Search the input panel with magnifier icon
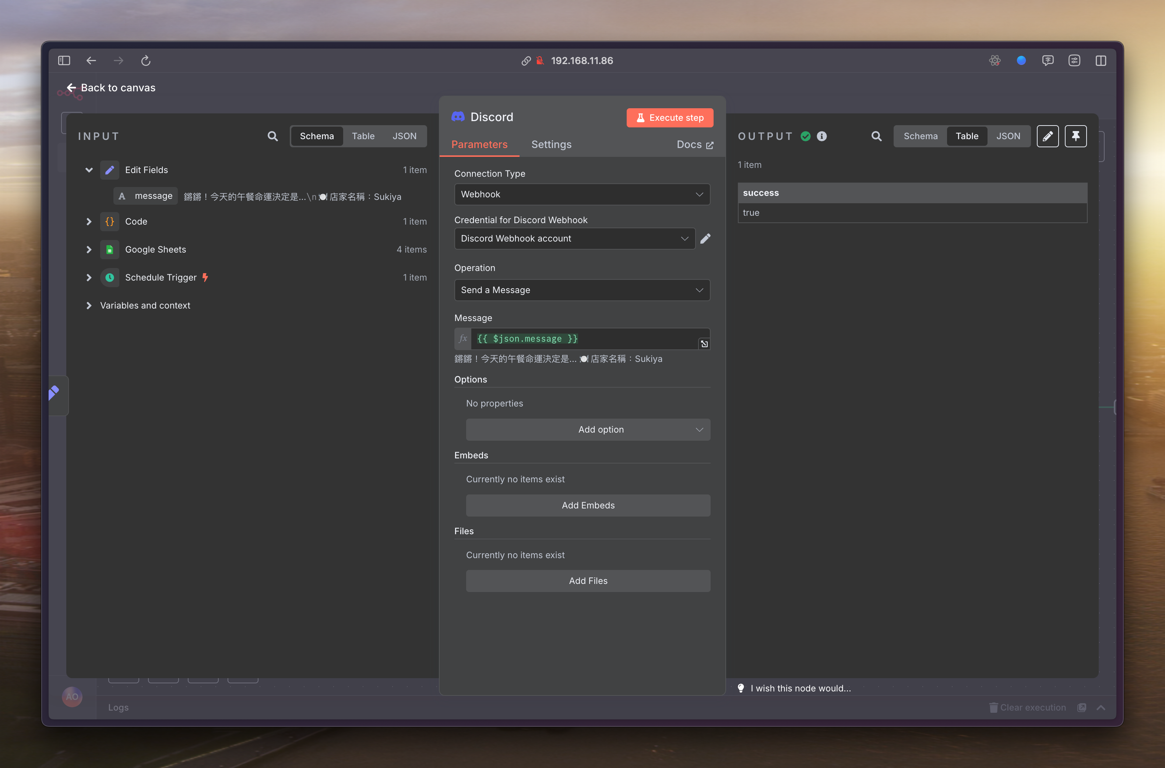Image resolution: width=1165 pixels, height=768 pixels. coord(273,136)
